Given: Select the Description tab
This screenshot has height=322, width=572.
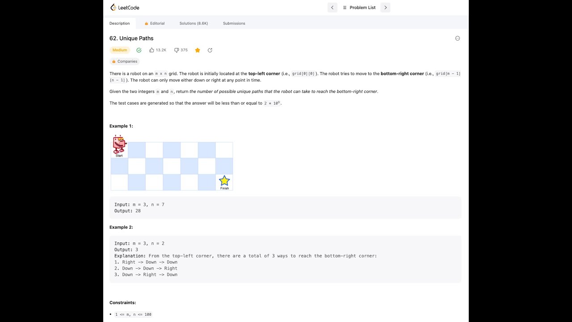Looking at the screenshot, I should 119,23.
